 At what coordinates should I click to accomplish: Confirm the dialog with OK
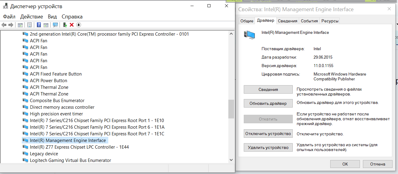pyautogui.click(x=345, y=164)
